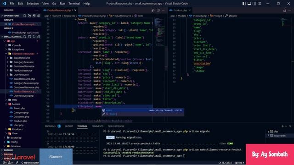Click Save All in Open Editors

point(34,16)
